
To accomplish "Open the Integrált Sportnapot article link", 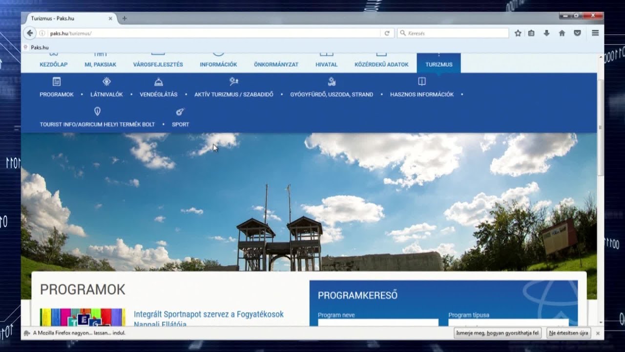I will [208, 314].
